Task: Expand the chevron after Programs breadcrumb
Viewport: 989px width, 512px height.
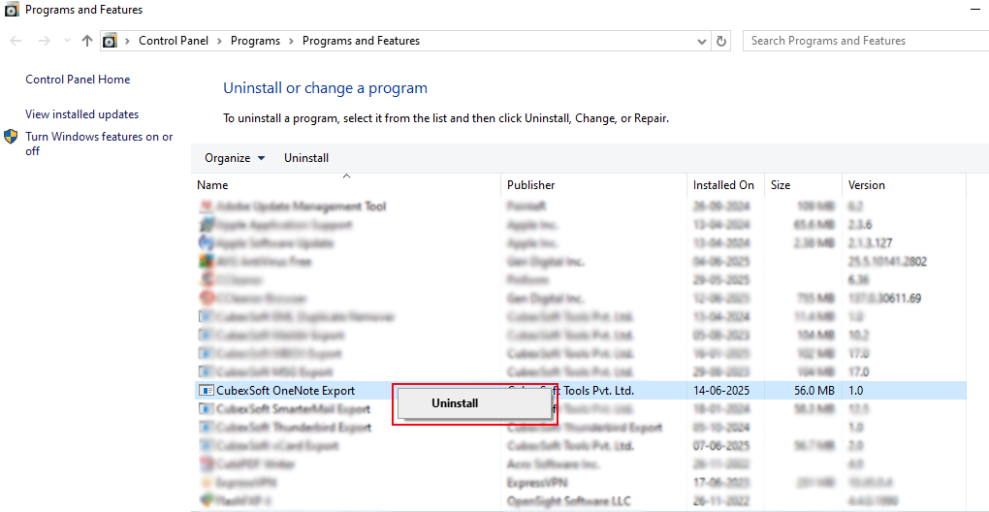Action: point(292,41)
